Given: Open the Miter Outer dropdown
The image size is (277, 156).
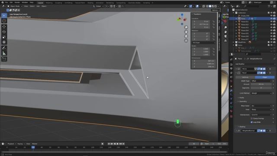Looking at the screenshot, I should tap(261, 106).
